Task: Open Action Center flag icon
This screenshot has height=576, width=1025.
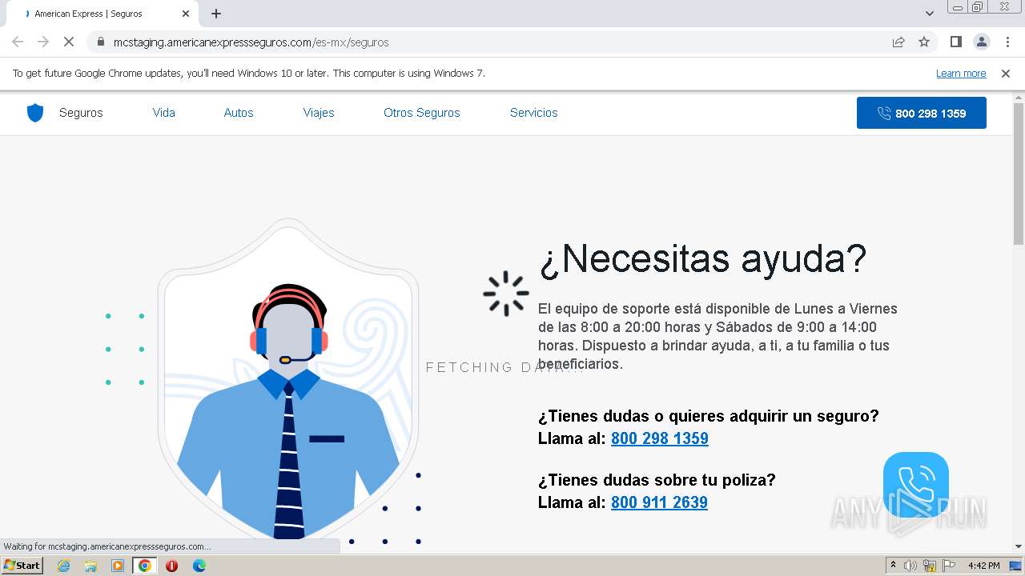Action: 948,566
